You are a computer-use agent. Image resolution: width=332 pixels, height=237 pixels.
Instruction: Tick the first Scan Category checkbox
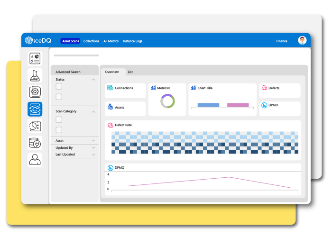click(x=59, y=119)
